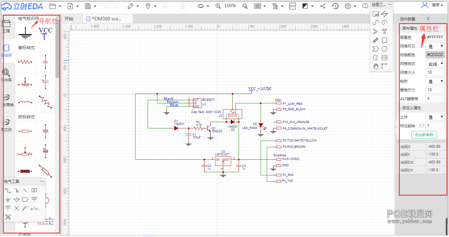
Task: Choose the Image insert tool
Action: (x=384, y=58)
